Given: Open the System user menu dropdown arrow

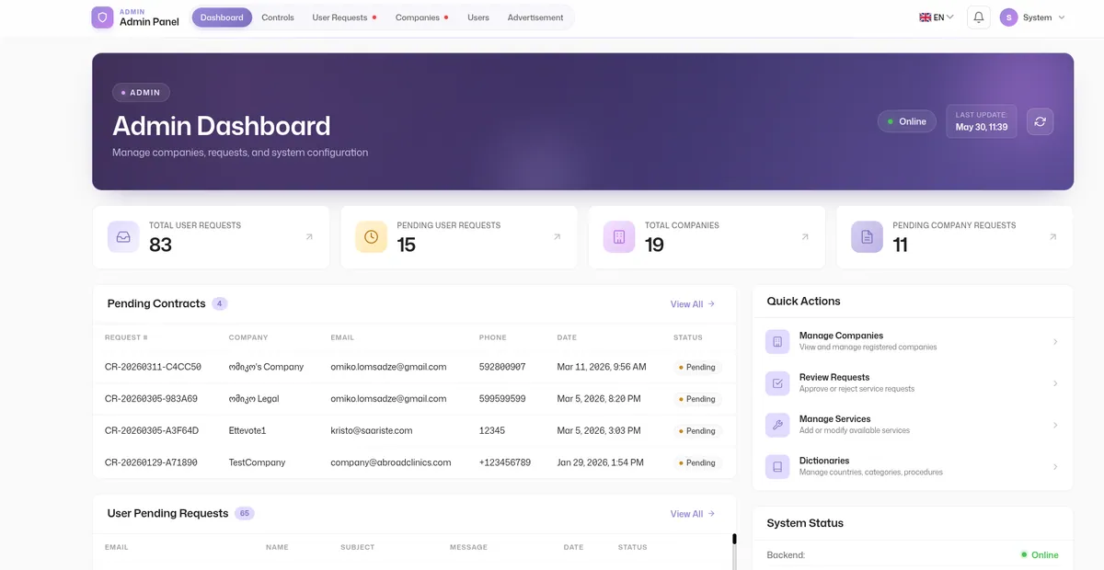Looking at the screenshot, I should click(x=1062, y=17).
